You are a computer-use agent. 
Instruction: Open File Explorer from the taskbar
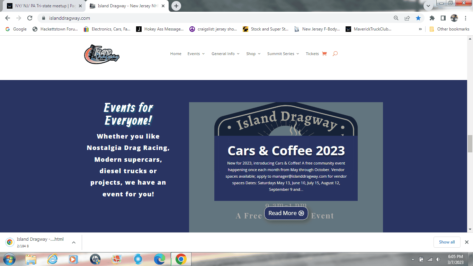point(31,259)
